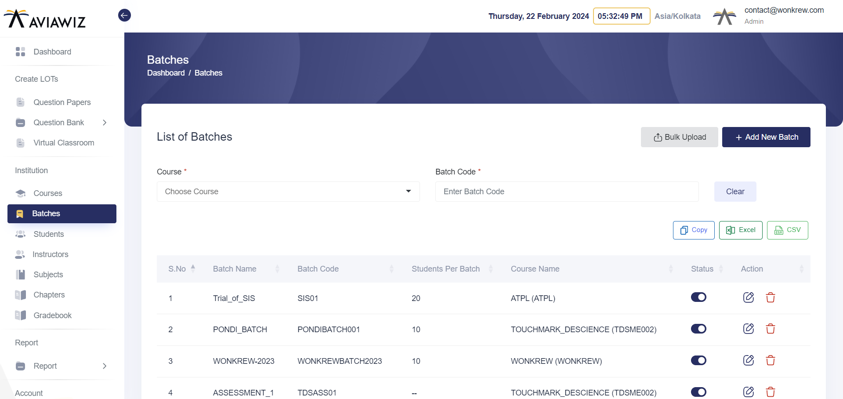Open Question Papers menu item

pyautogui.click(x=62, y=102)
